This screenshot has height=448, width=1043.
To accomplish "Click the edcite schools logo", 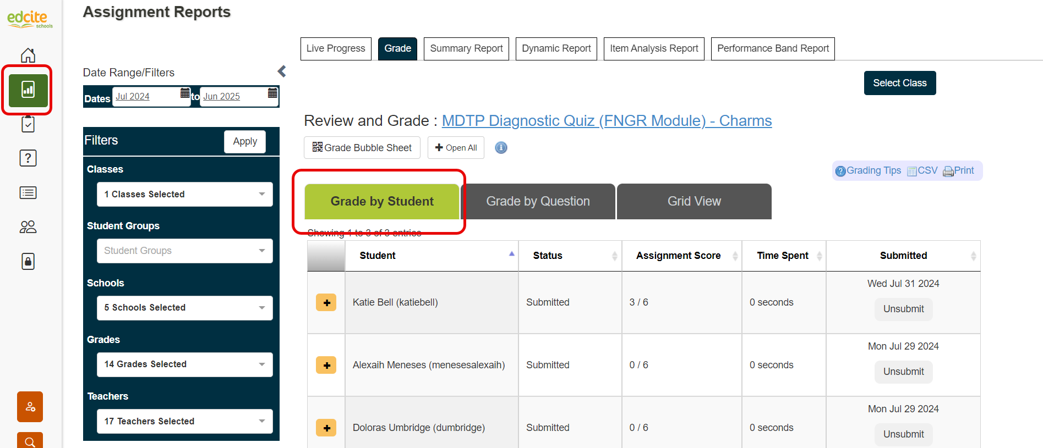I will [30, 19].
